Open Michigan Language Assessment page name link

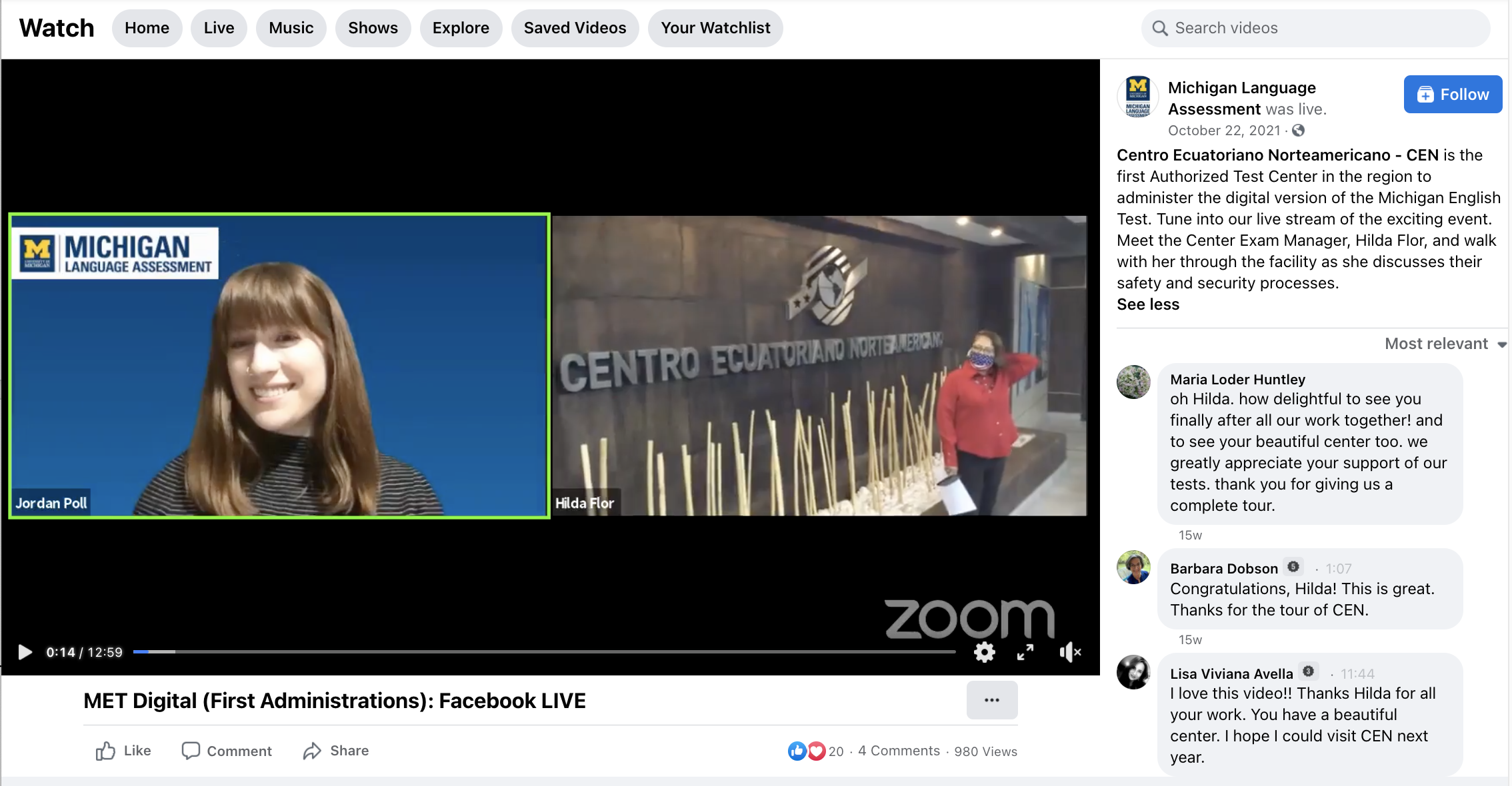1241,99
